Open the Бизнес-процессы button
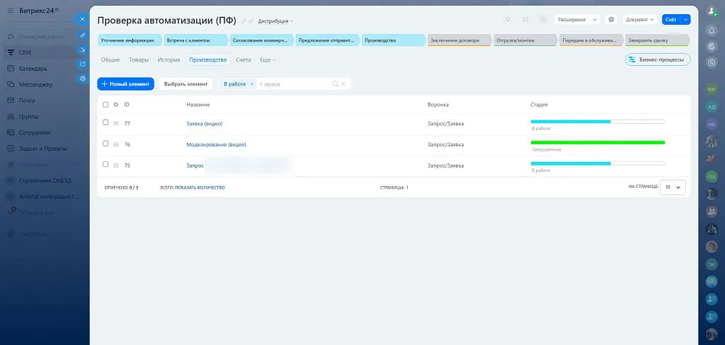Image resolution: width=725 pixels, height=345 pixels. tap(658, 59)
